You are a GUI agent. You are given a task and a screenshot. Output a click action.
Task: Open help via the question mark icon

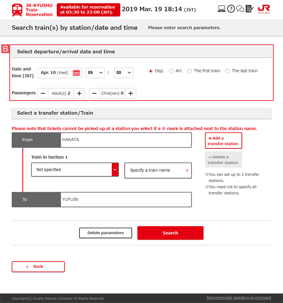(x=231, y=9)
